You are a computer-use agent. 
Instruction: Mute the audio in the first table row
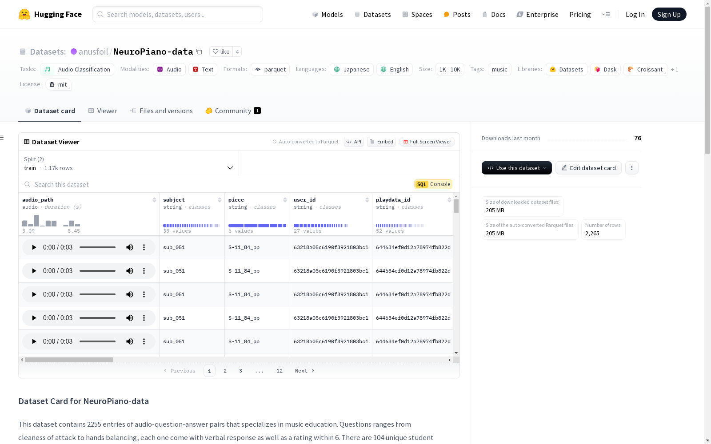[130, 247]
